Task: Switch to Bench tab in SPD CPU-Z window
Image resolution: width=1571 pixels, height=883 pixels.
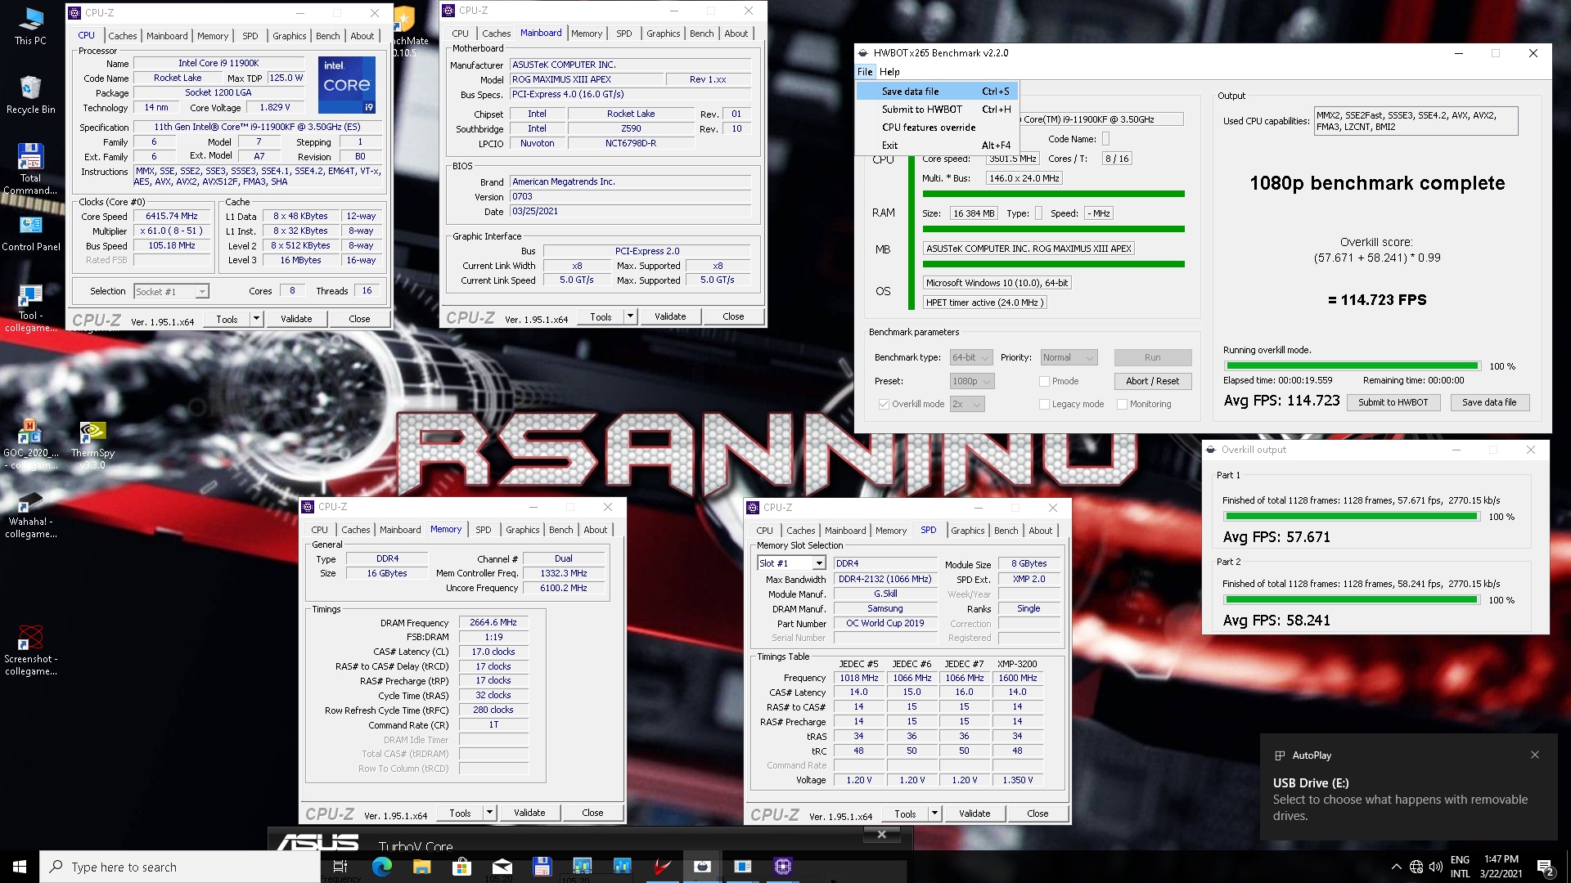Action: point(1006,531)
